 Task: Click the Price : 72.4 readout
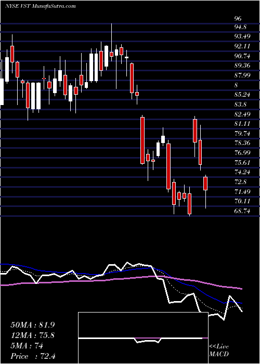(x=32, y=356)
